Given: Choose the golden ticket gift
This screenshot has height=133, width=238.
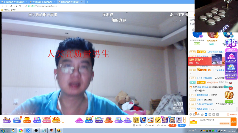Looking at the screenshot, I should (158, 120).
